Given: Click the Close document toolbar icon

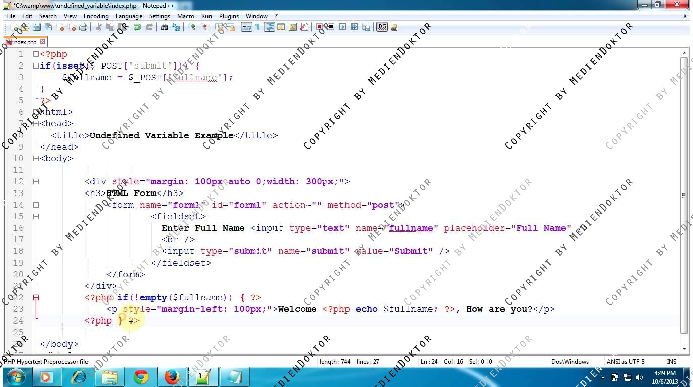Looking at the screenshot, I should click(x=60, y=27).
